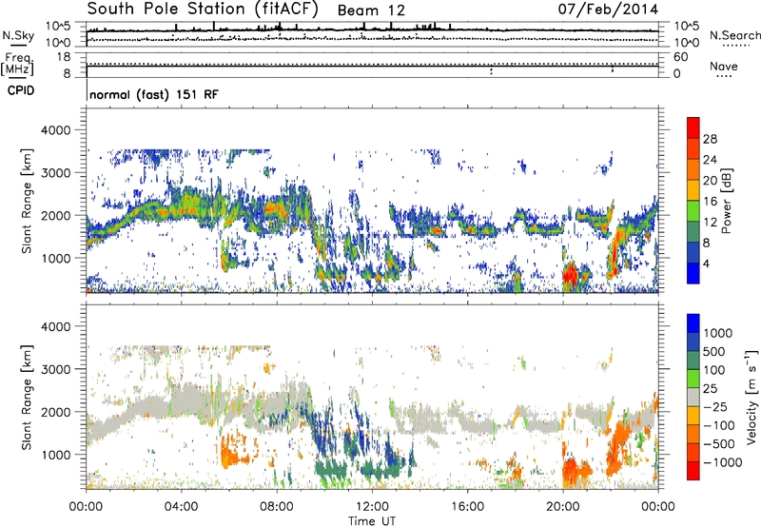Image resolution: width=761 pixels, height=527 pixels.
Task: Click the "N.Search" legend label
Action: point(734,35)
